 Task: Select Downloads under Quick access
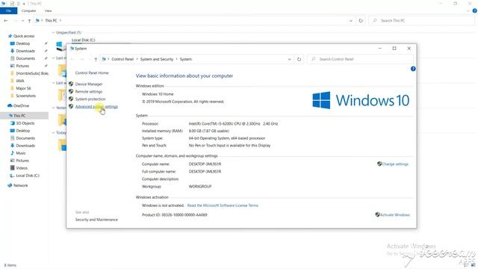click(25, 51)
